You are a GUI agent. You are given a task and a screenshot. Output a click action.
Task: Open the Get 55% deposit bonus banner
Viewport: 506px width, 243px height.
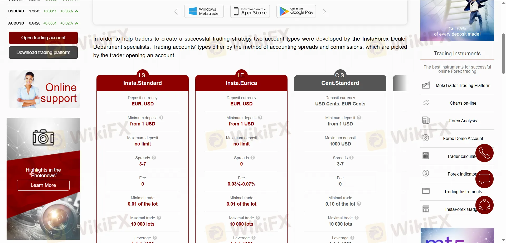tap(457, 21)
